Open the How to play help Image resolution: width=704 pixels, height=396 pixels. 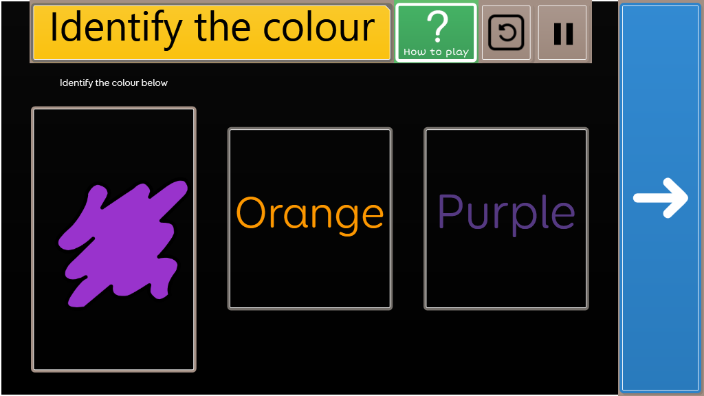click(x=435, y=32)
